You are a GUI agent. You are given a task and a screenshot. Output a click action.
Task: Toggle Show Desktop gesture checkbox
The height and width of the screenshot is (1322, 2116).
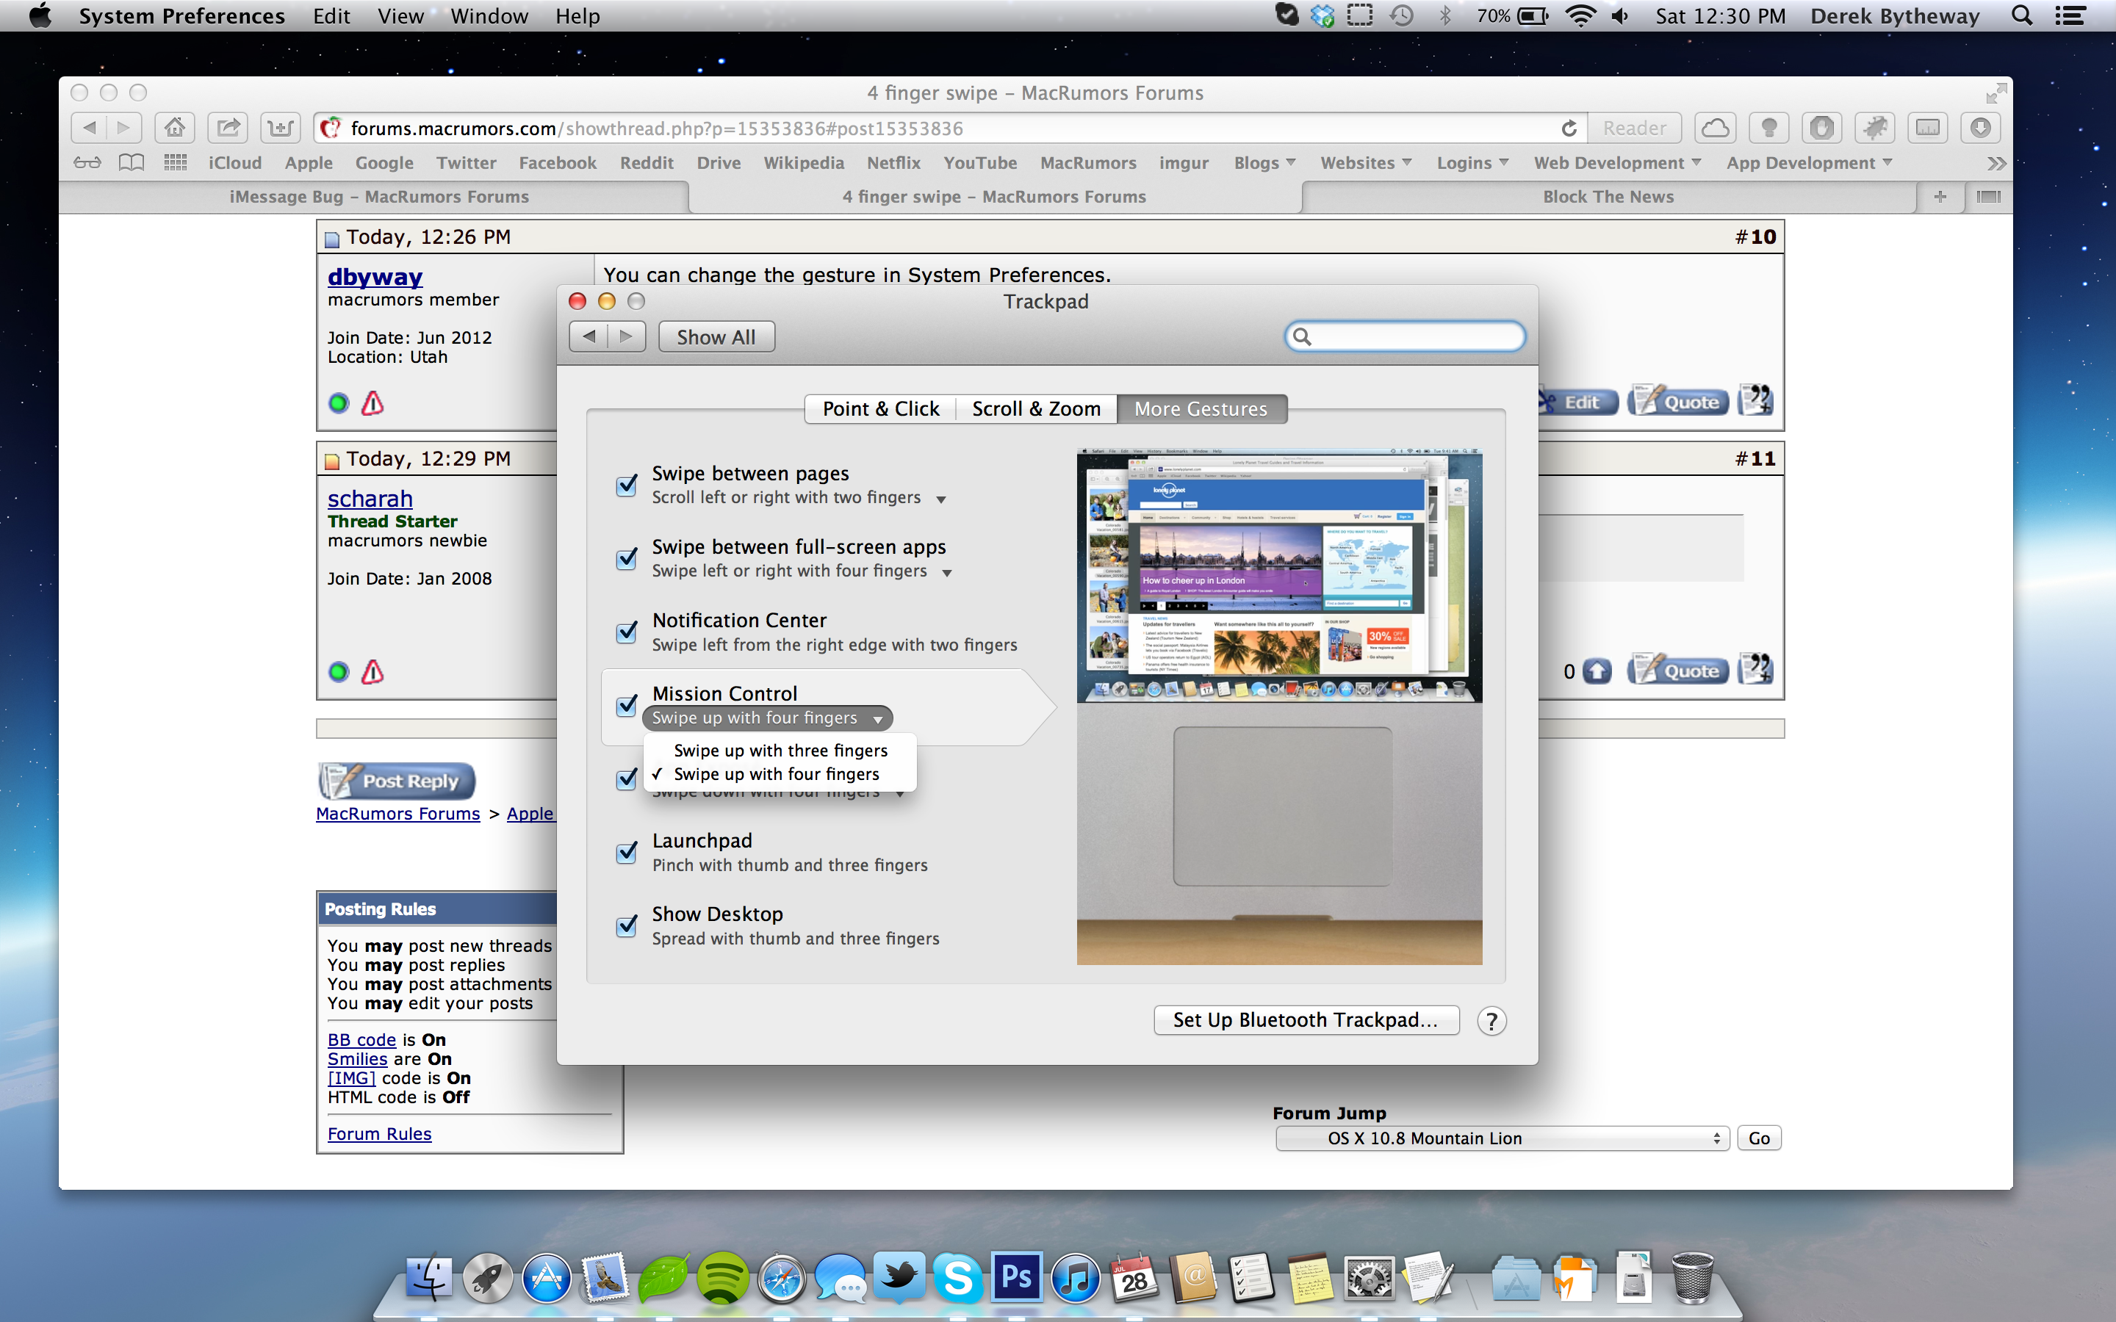tap(627, 925)
